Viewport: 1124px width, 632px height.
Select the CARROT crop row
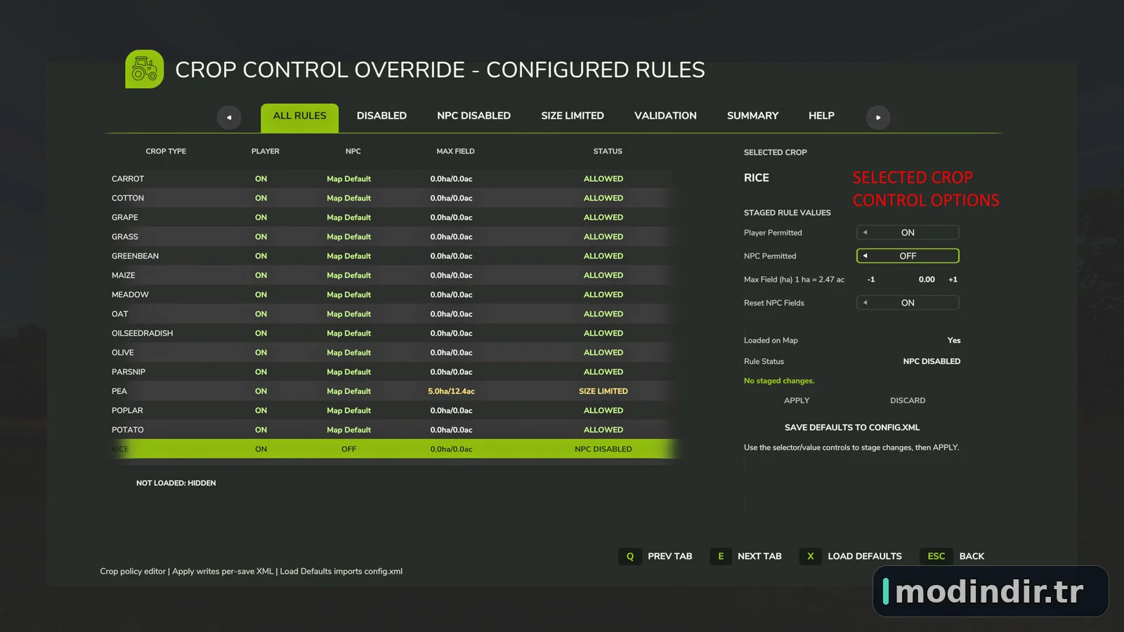click(x=393, y=178)
